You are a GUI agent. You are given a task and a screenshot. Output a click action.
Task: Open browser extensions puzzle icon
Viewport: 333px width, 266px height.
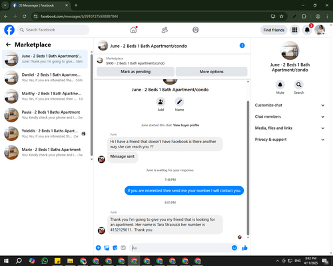[x=304, y=16]
